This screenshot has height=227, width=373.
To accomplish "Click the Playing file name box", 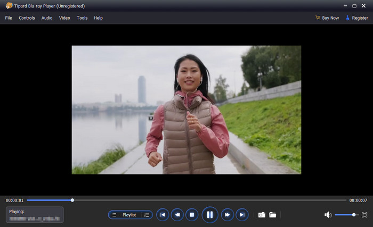I will tap(35, 215).
